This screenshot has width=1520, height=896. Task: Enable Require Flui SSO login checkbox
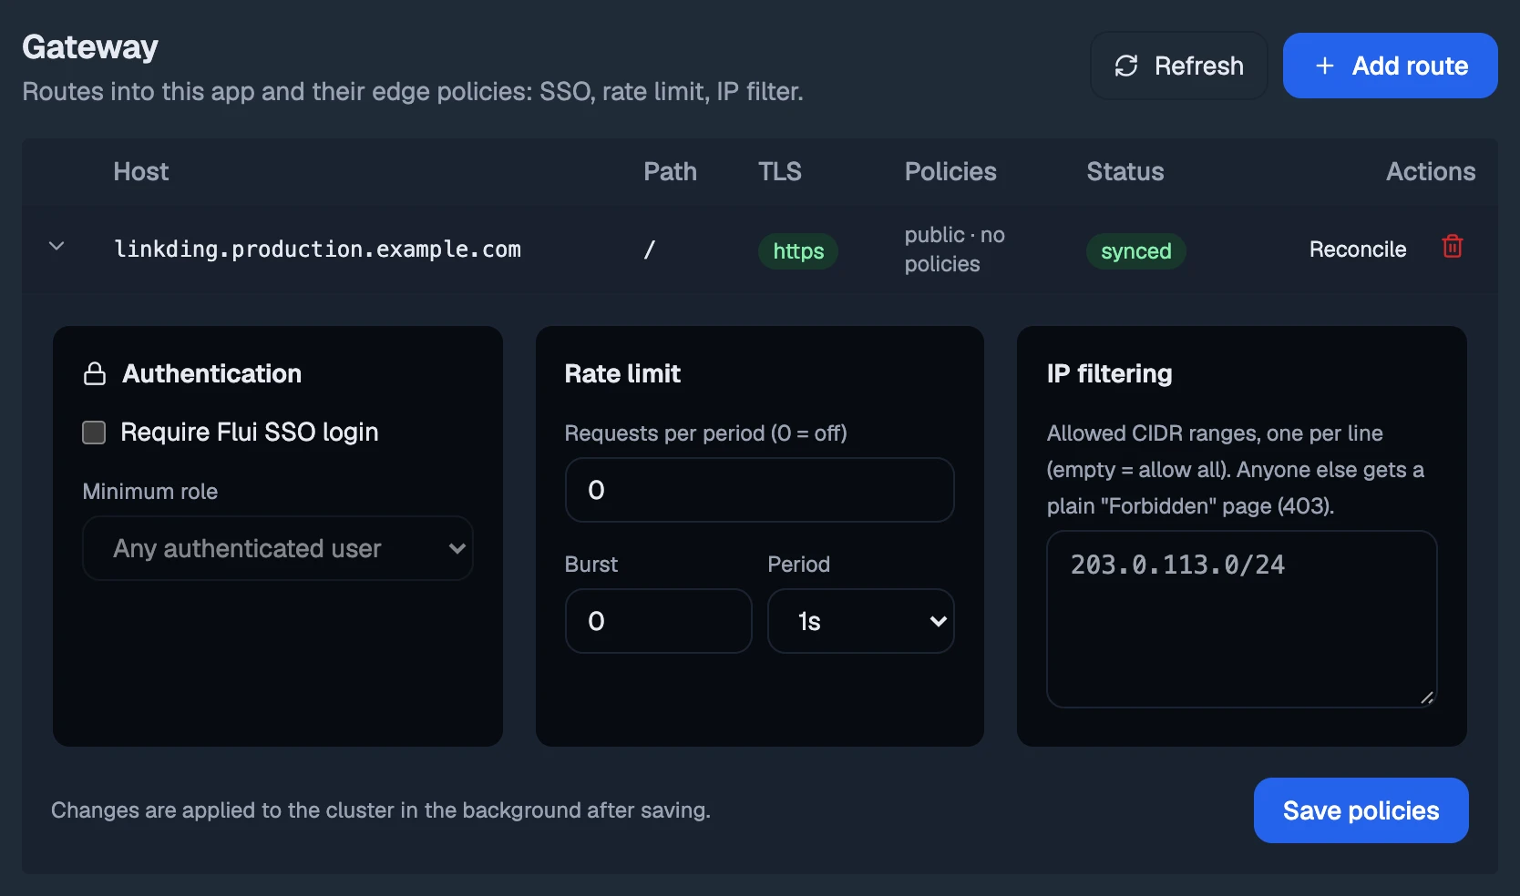click(94, 433)
